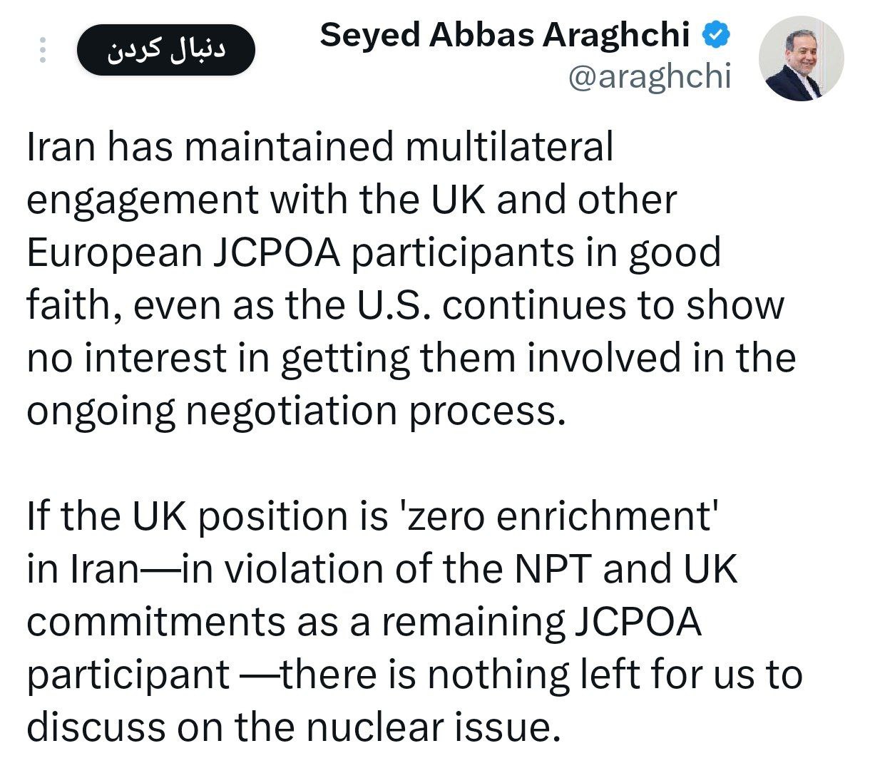Click the blue verified badge
870x778 pixels.
(x=715, y=34)
